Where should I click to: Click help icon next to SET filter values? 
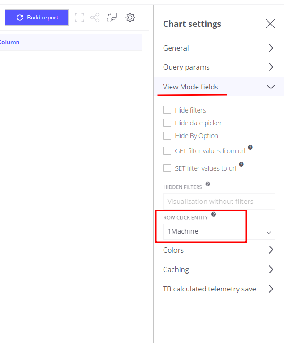click(241, 164)
